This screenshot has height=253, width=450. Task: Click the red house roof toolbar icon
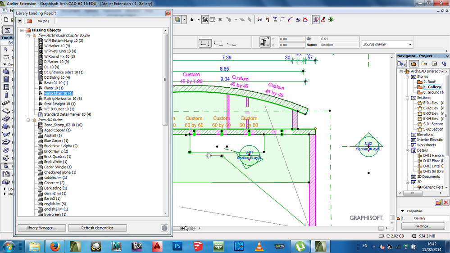coord(305,20)
